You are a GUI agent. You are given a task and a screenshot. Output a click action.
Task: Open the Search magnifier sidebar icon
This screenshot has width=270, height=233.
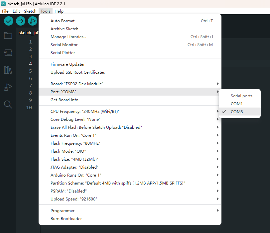pos(8,104)
